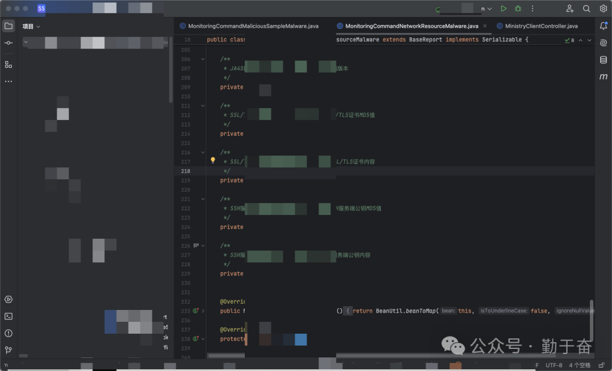Open the Services tool window

point(8,299)
